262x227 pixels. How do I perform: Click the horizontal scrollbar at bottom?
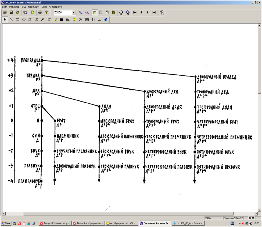[x=129, y=214]
